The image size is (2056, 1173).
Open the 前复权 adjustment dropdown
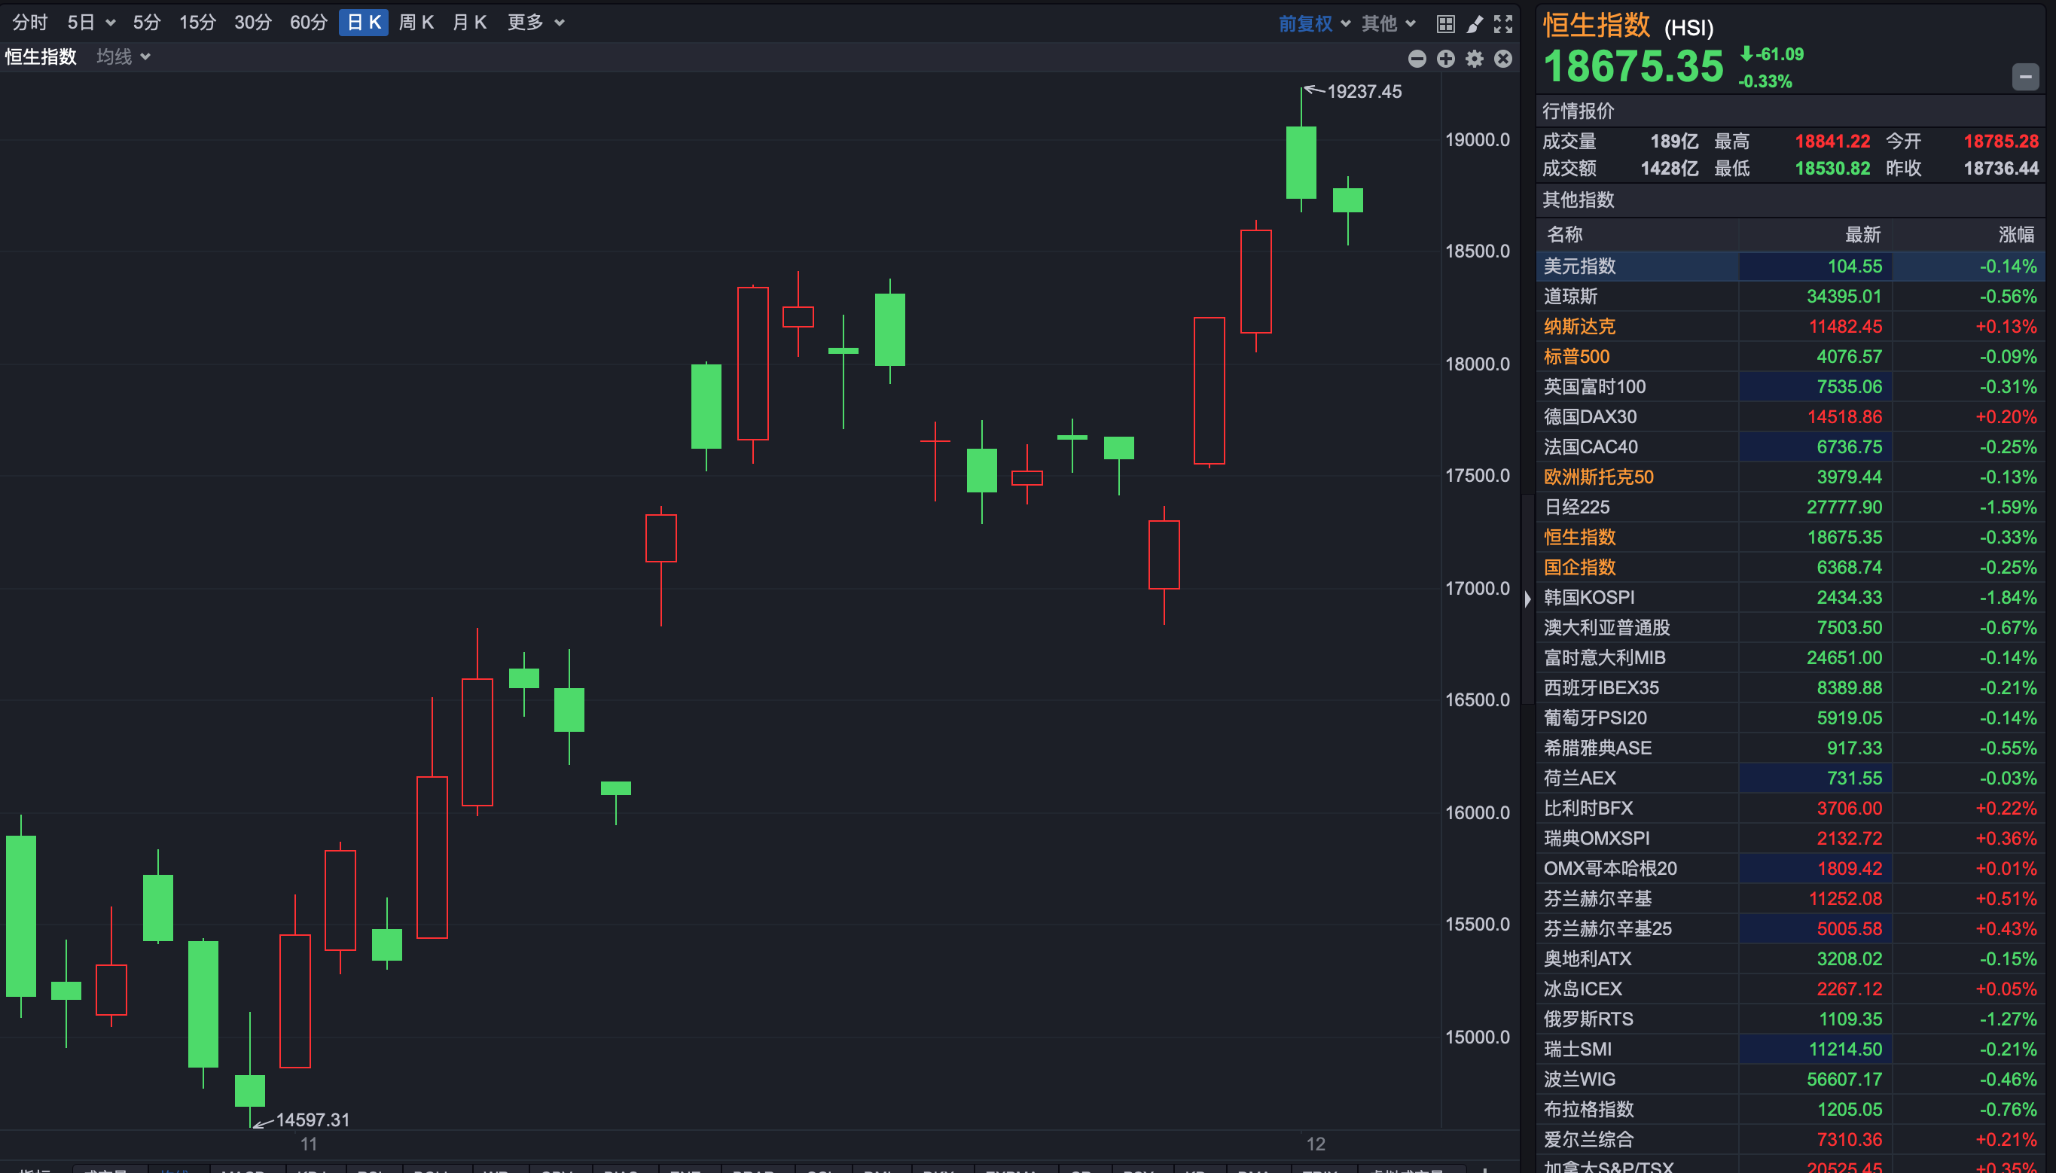point(1313,23)
